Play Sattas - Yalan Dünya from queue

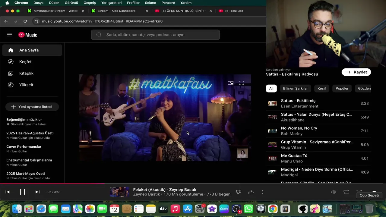(x=318, y=117)
